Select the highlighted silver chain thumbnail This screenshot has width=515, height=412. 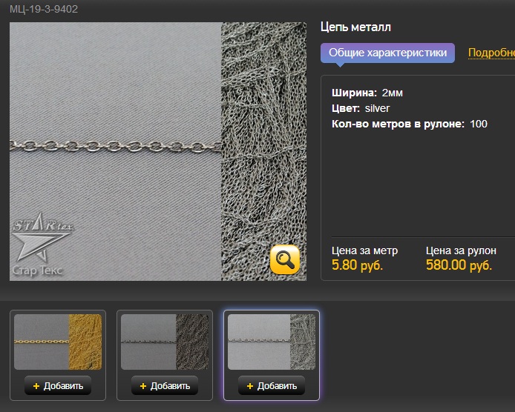(272, 342)
